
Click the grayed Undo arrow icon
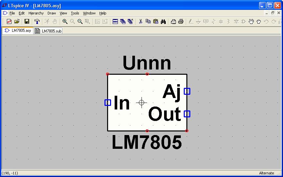pos(266,22)
